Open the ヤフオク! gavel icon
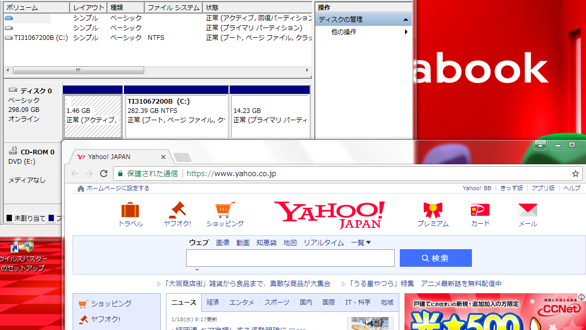The height and width of the screenshot is (330, 586). (177, 210)
